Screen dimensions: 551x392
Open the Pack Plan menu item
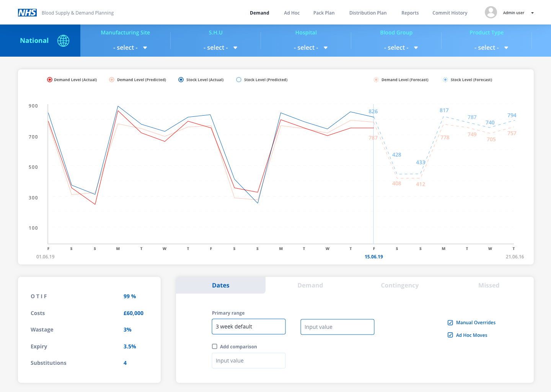tap(324, 13)
